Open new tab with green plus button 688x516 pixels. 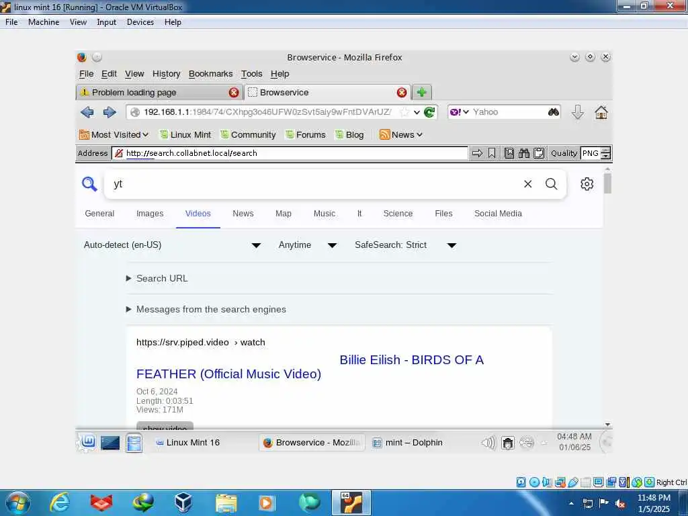pos(422,92)
